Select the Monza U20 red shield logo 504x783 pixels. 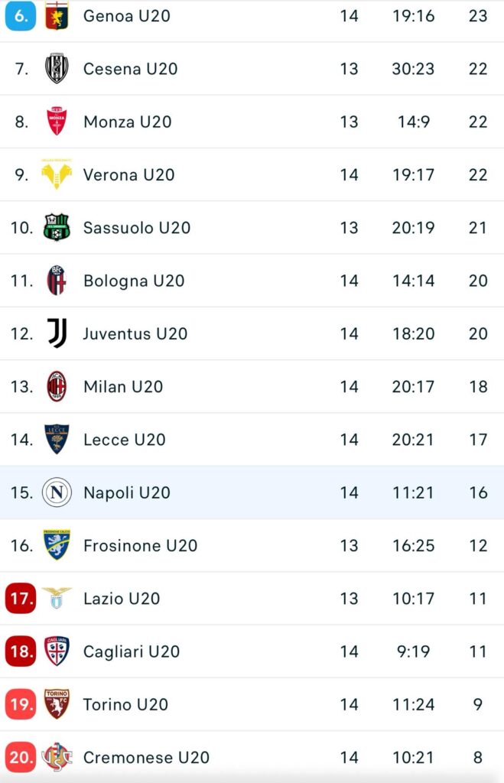pyautogui.click(x=57, y=122)
